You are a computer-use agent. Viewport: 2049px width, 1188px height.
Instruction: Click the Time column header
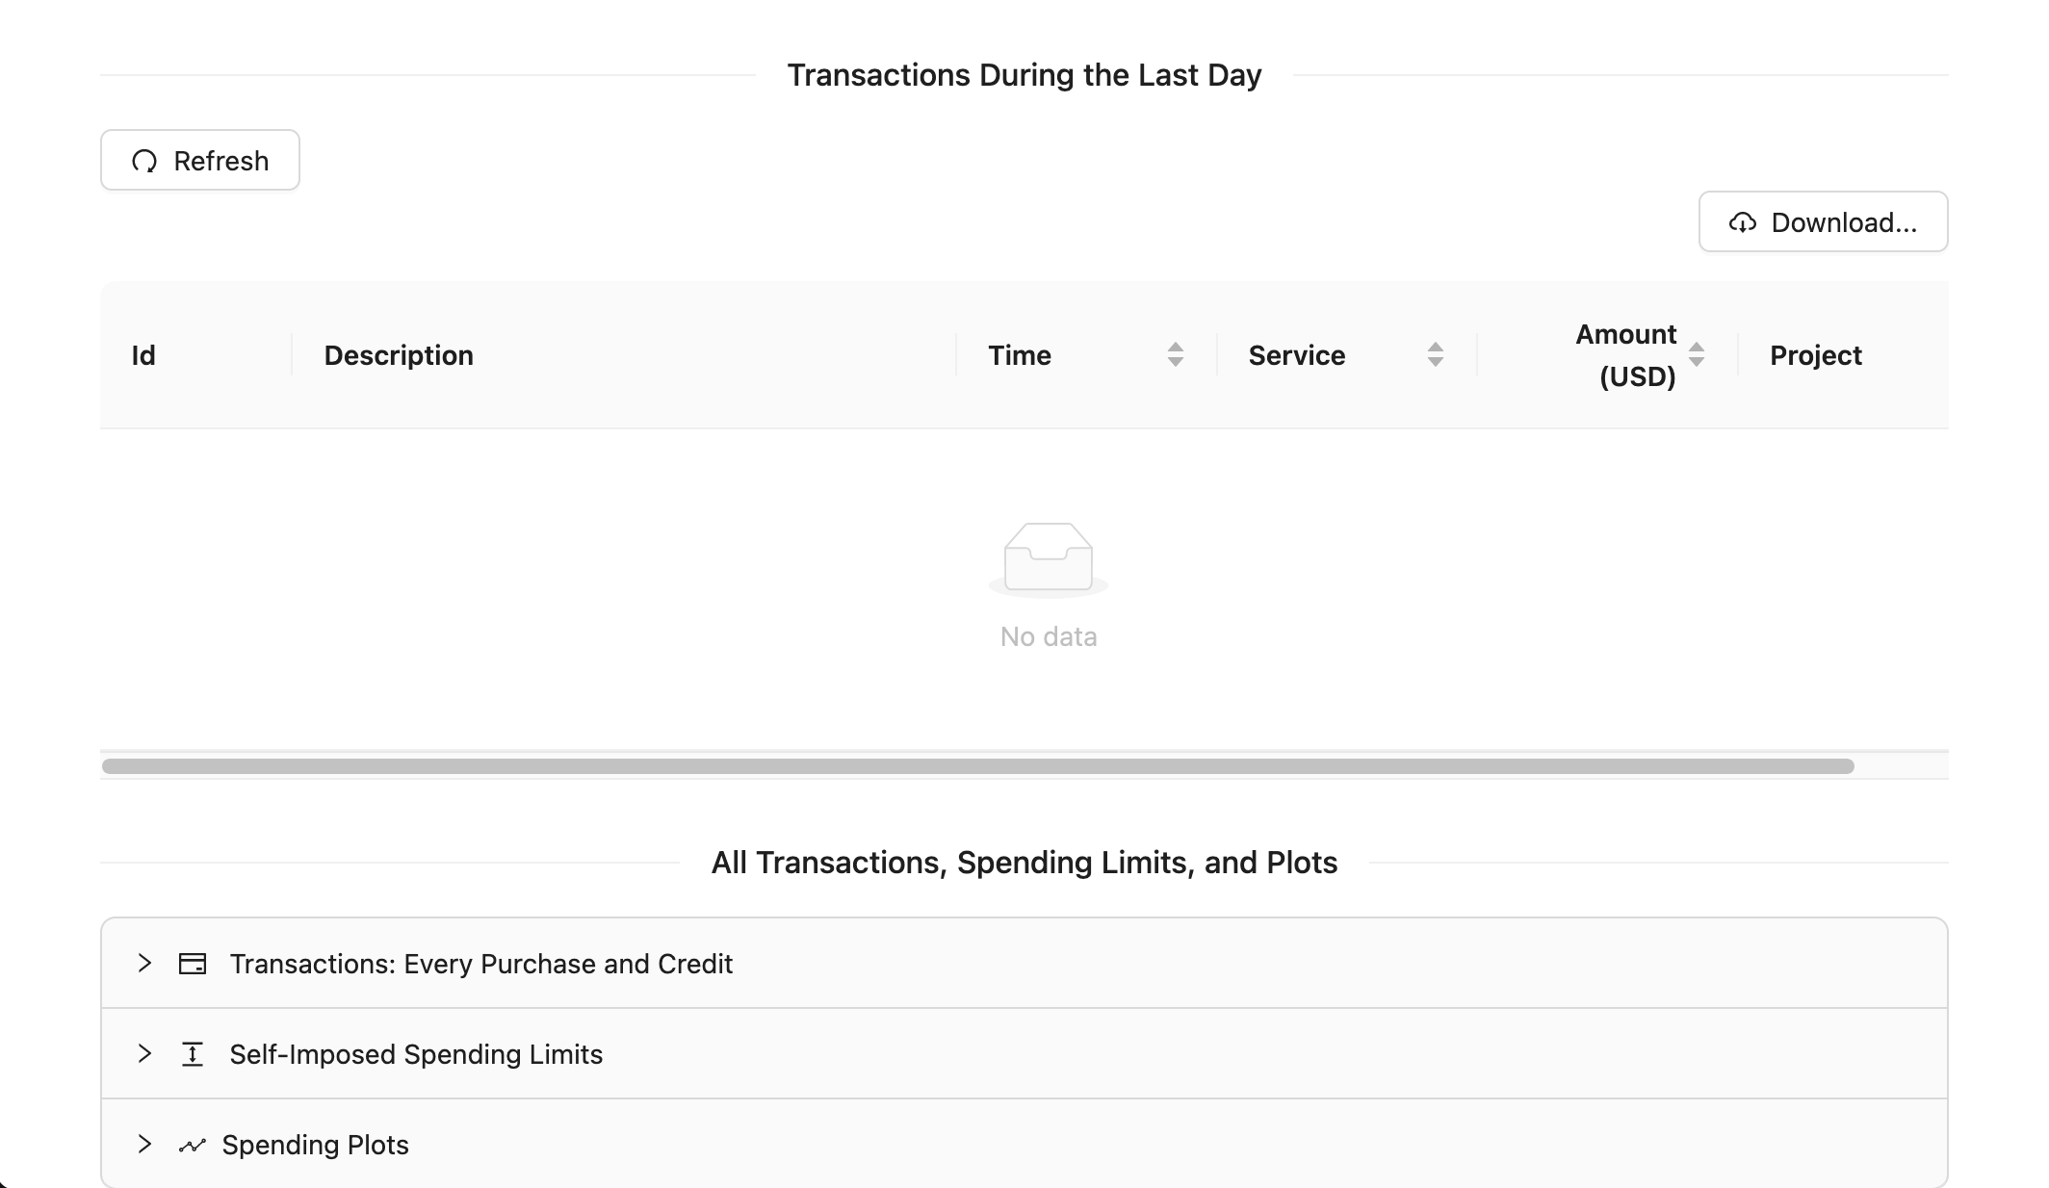tap(1020, 355)
